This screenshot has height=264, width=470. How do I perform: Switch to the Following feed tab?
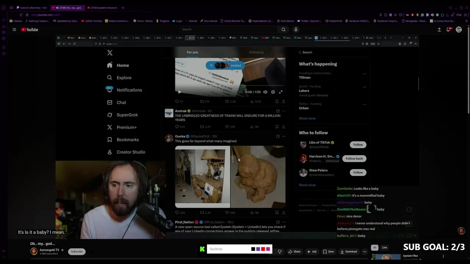coord(256,52)
